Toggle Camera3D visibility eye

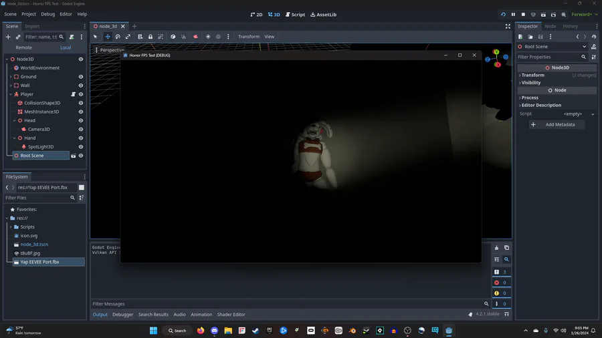pyautogui.click(x=81, y=129)
